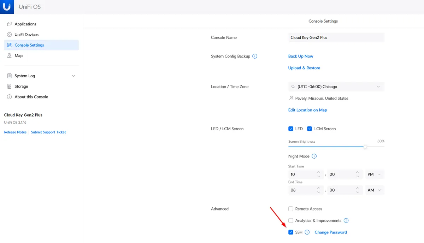Click the search icon in time zone field
This screenshot has width=424, height=243.
pyautogui.click(x=293, y=87)
